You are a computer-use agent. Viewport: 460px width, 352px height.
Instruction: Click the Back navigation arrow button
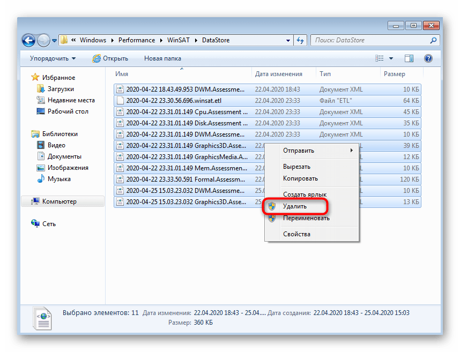click(x=28, y=40)
